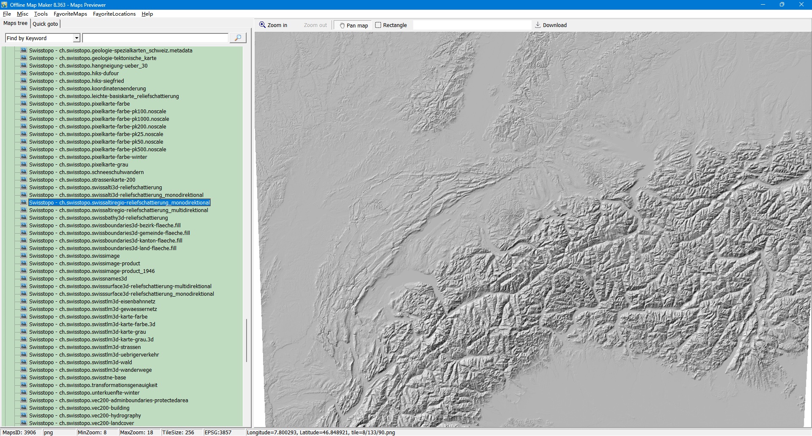Open the FavoriteMaps menu

pos(70,14)
